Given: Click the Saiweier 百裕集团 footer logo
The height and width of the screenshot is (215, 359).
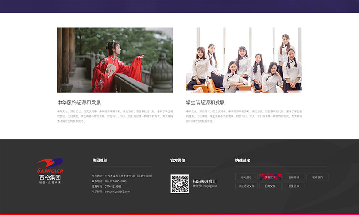Looking at the screenshot, I should (50, 171).
